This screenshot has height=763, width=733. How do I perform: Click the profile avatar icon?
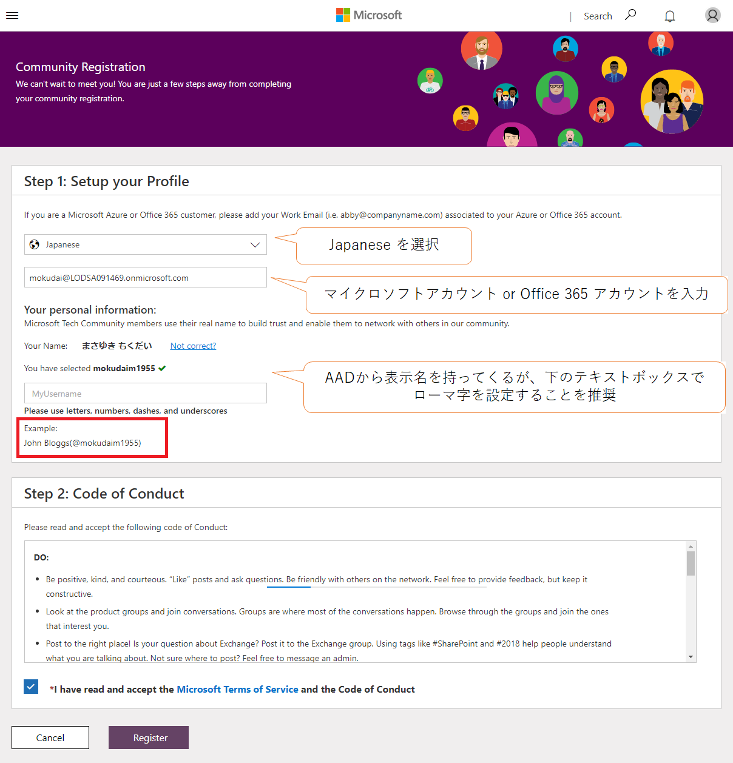pos(712,15)
